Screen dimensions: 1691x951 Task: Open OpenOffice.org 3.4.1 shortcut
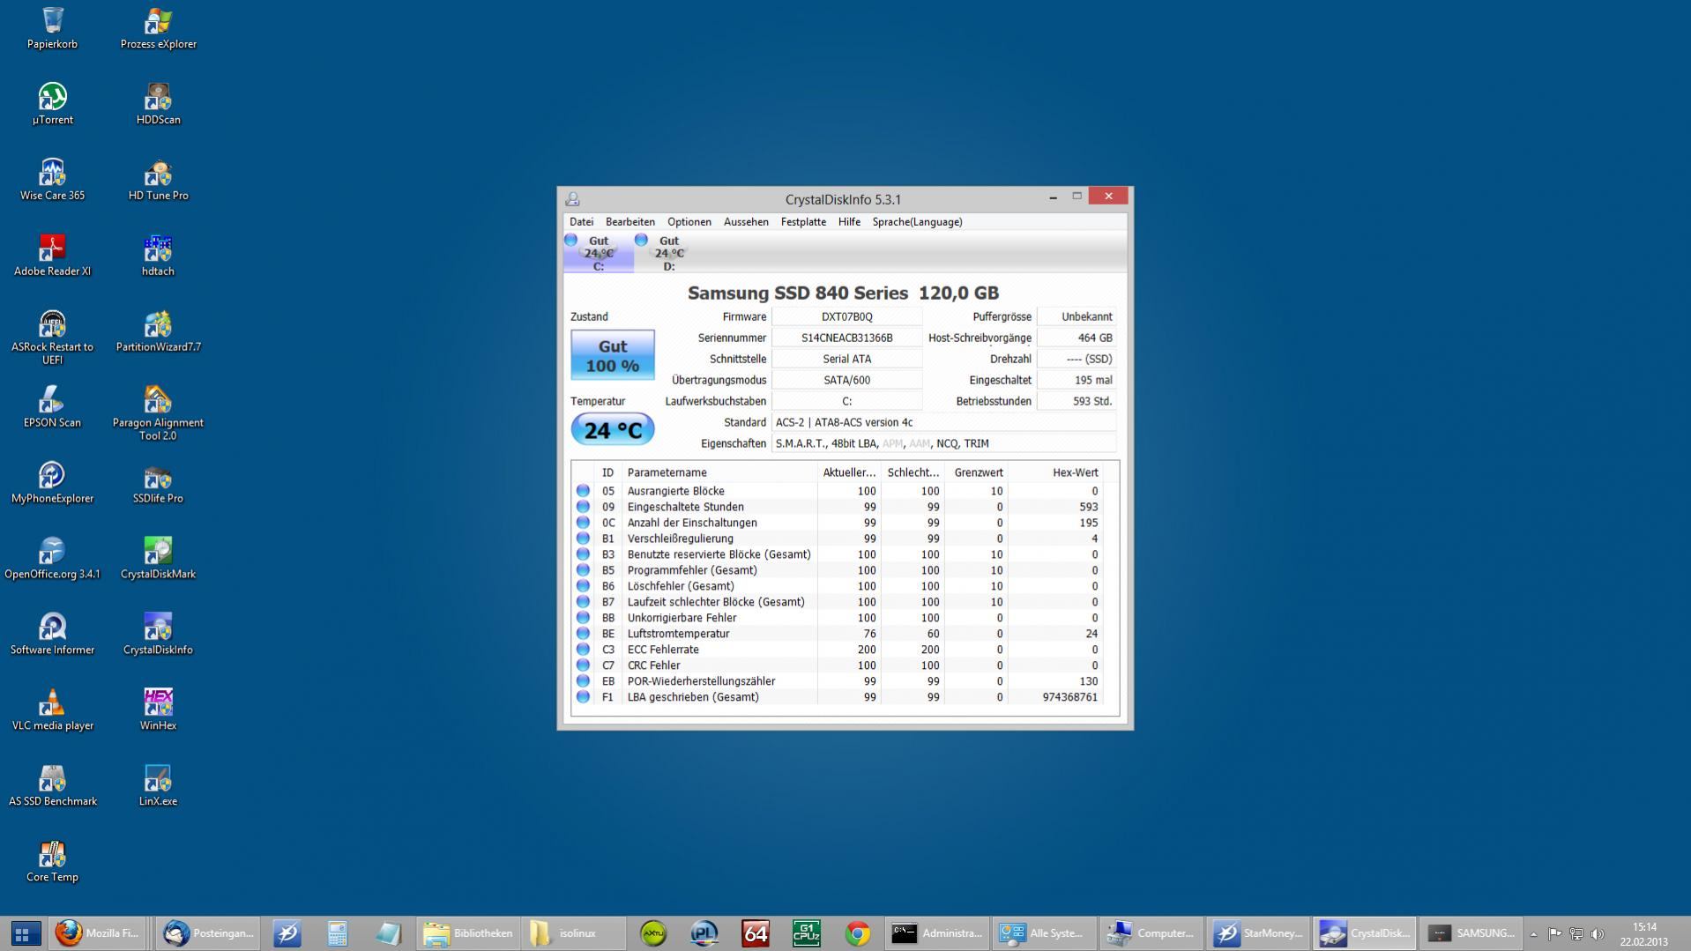point(52,559)
